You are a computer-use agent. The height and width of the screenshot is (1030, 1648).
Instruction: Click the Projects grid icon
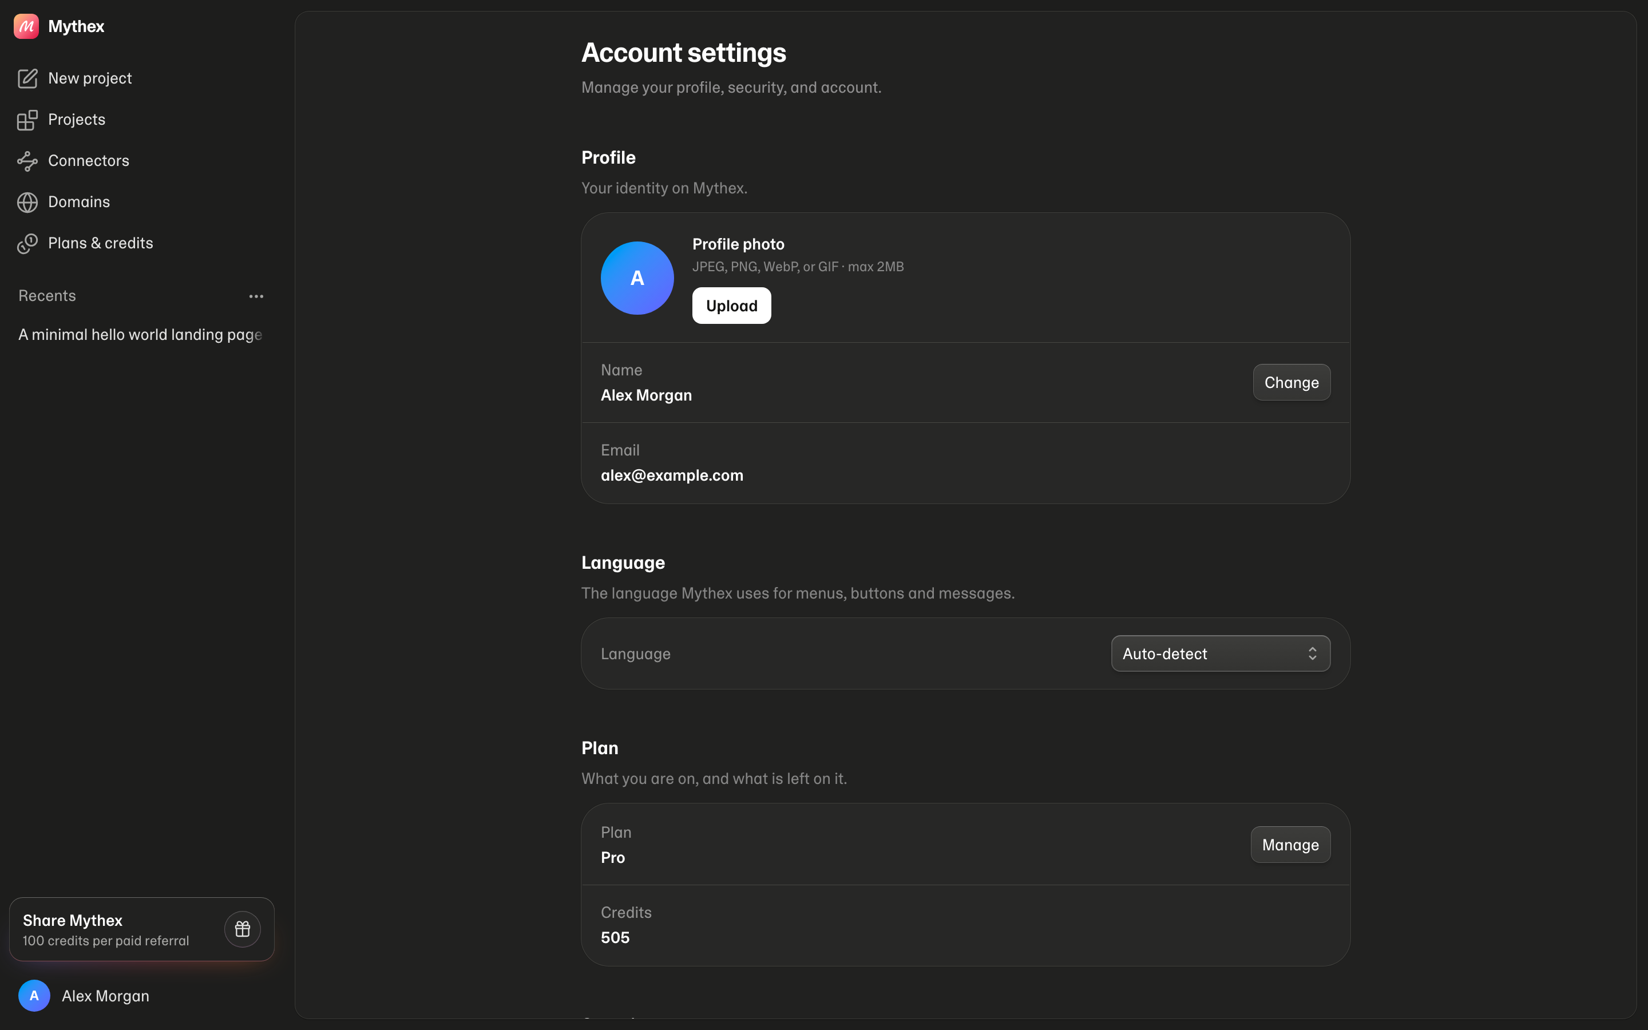coord(27,120)
